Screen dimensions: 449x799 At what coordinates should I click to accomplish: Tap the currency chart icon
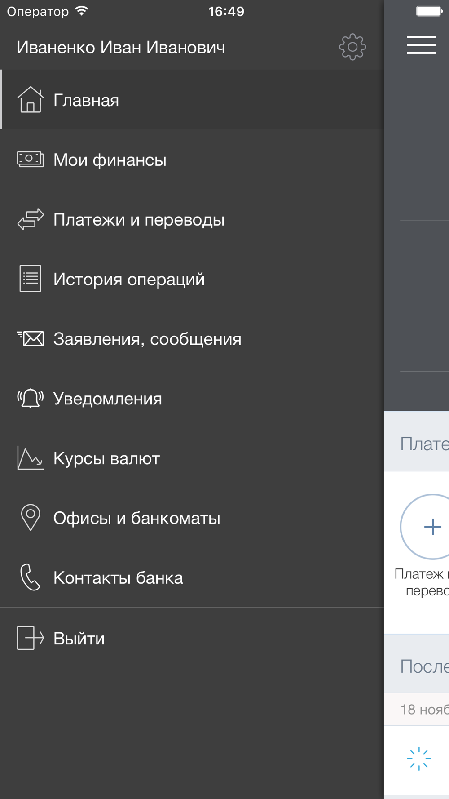tap(30, 458)
